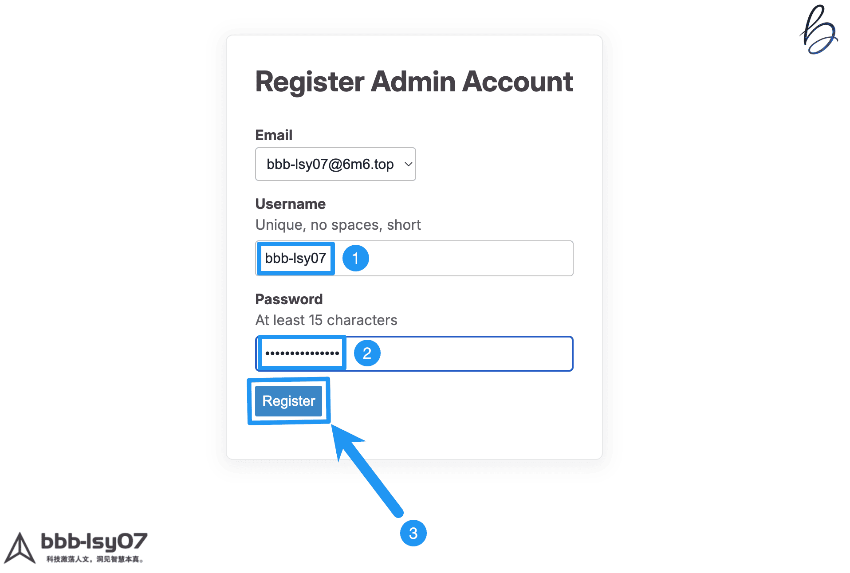Image resolution: width=850 pixels, height=573 pixels.
Task: Click the numbered step 3 badge
Action: click(x=413, y=533)
